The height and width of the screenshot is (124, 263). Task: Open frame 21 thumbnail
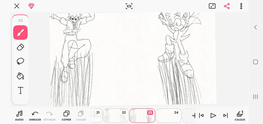tap(96, 116)
